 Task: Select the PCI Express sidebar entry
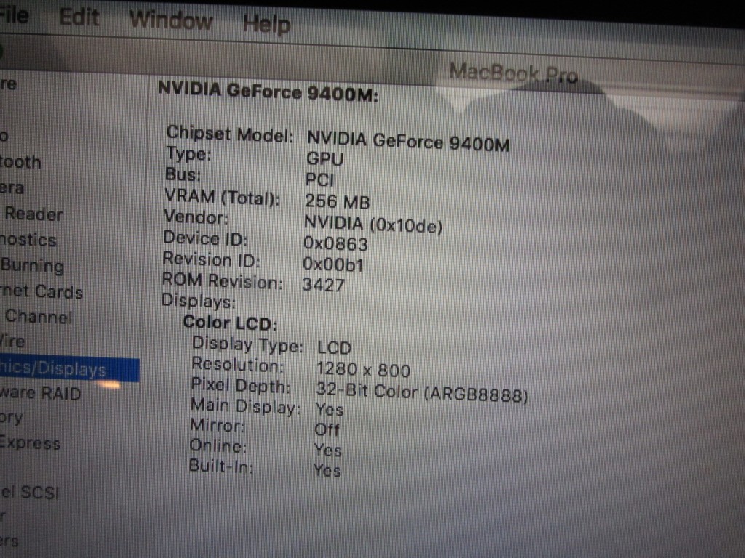tap(31, 443)
